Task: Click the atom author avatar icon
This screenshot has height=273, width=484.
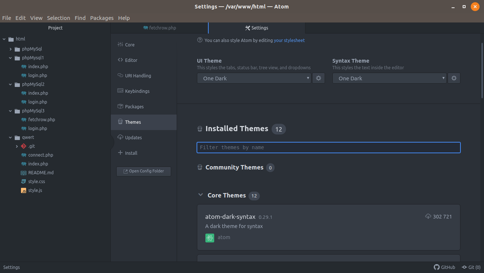Action: click(210, 238)
